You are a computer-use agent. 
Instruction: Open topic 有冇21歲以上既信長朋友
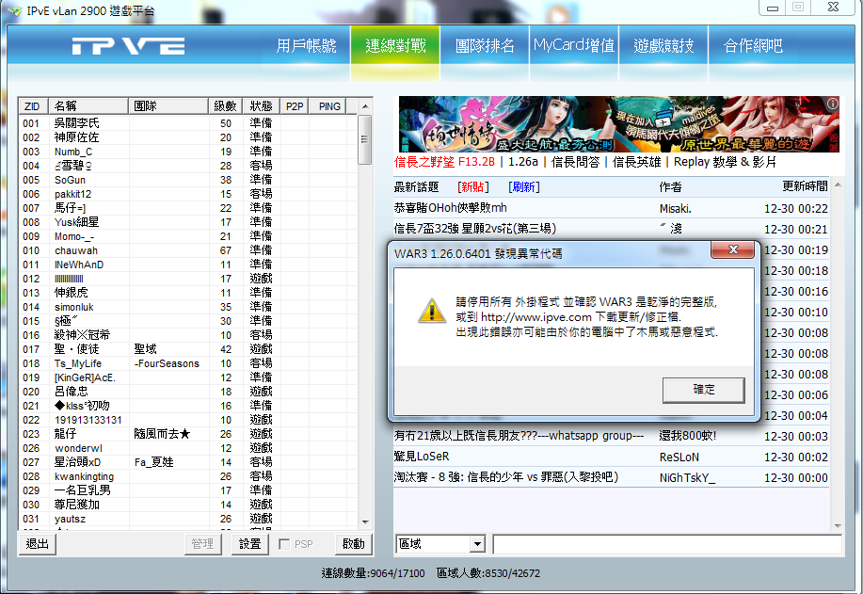519,436
